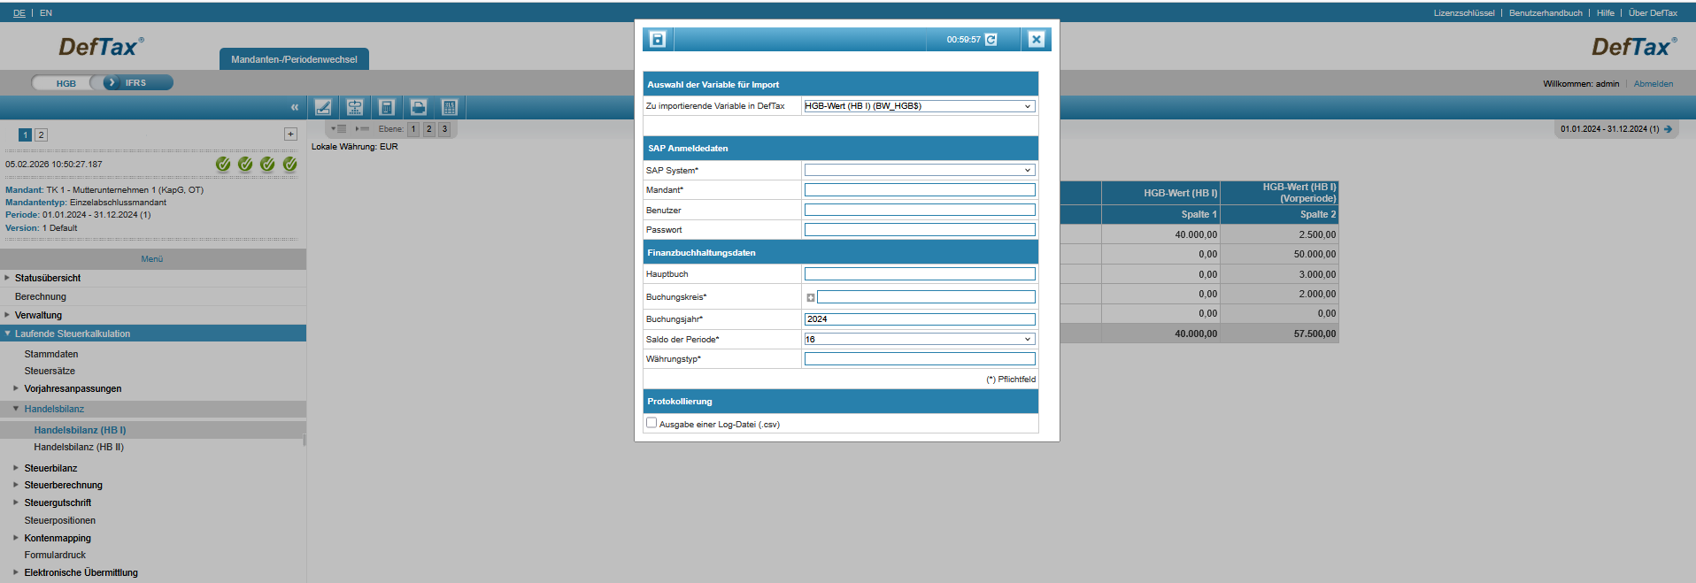Go to next period arrow icon

(x=1669, y=129)
